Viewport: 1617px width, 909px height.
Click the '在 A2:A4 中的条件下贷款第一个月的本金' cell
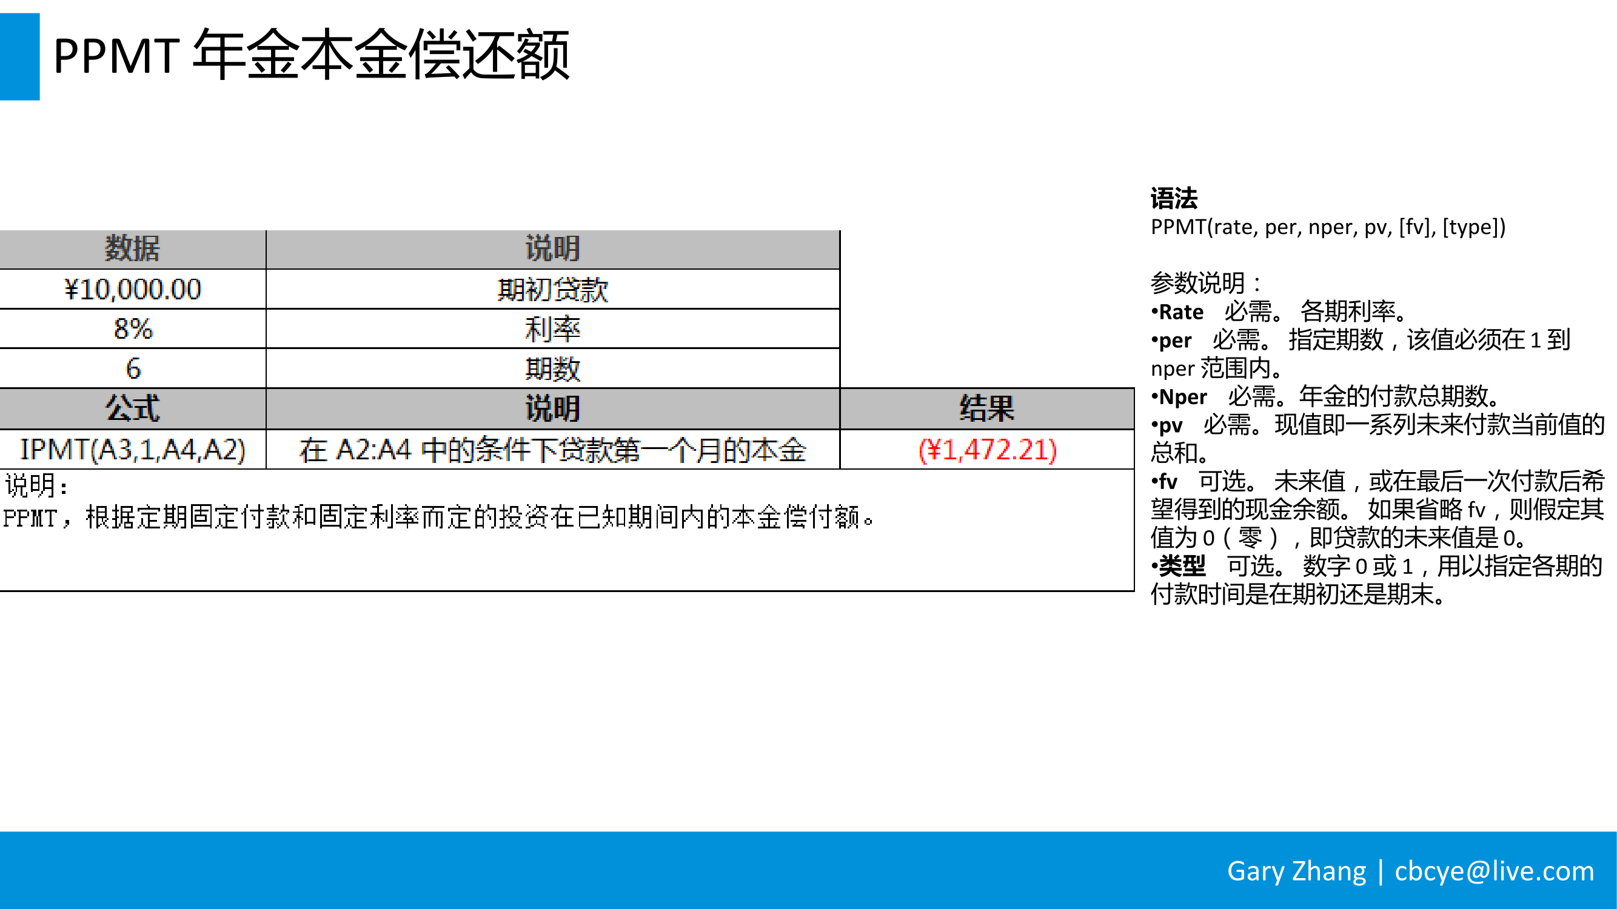click(x=553, y=449)
